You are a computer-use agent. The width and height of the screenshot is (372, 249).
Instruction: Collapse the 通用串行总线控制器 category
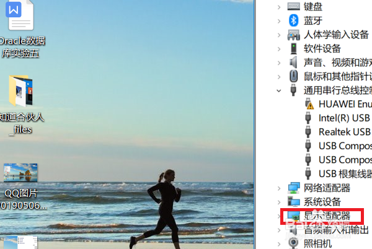[x=279, y=90]
